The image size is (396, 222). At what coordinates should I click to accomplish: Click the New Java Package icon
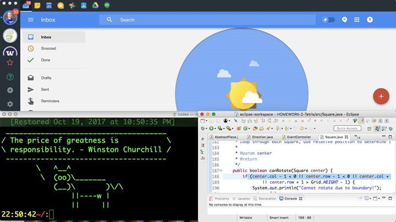pyautogui.click(x=239, y=129)
